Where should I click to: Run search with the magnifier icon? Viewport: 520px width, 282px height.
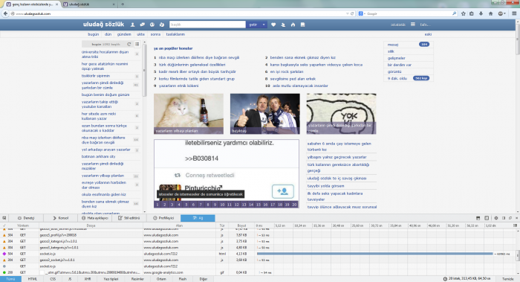[454, 13]
